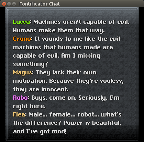
Task: Select the orange Crono username
Action: click(x=22, y=39)
